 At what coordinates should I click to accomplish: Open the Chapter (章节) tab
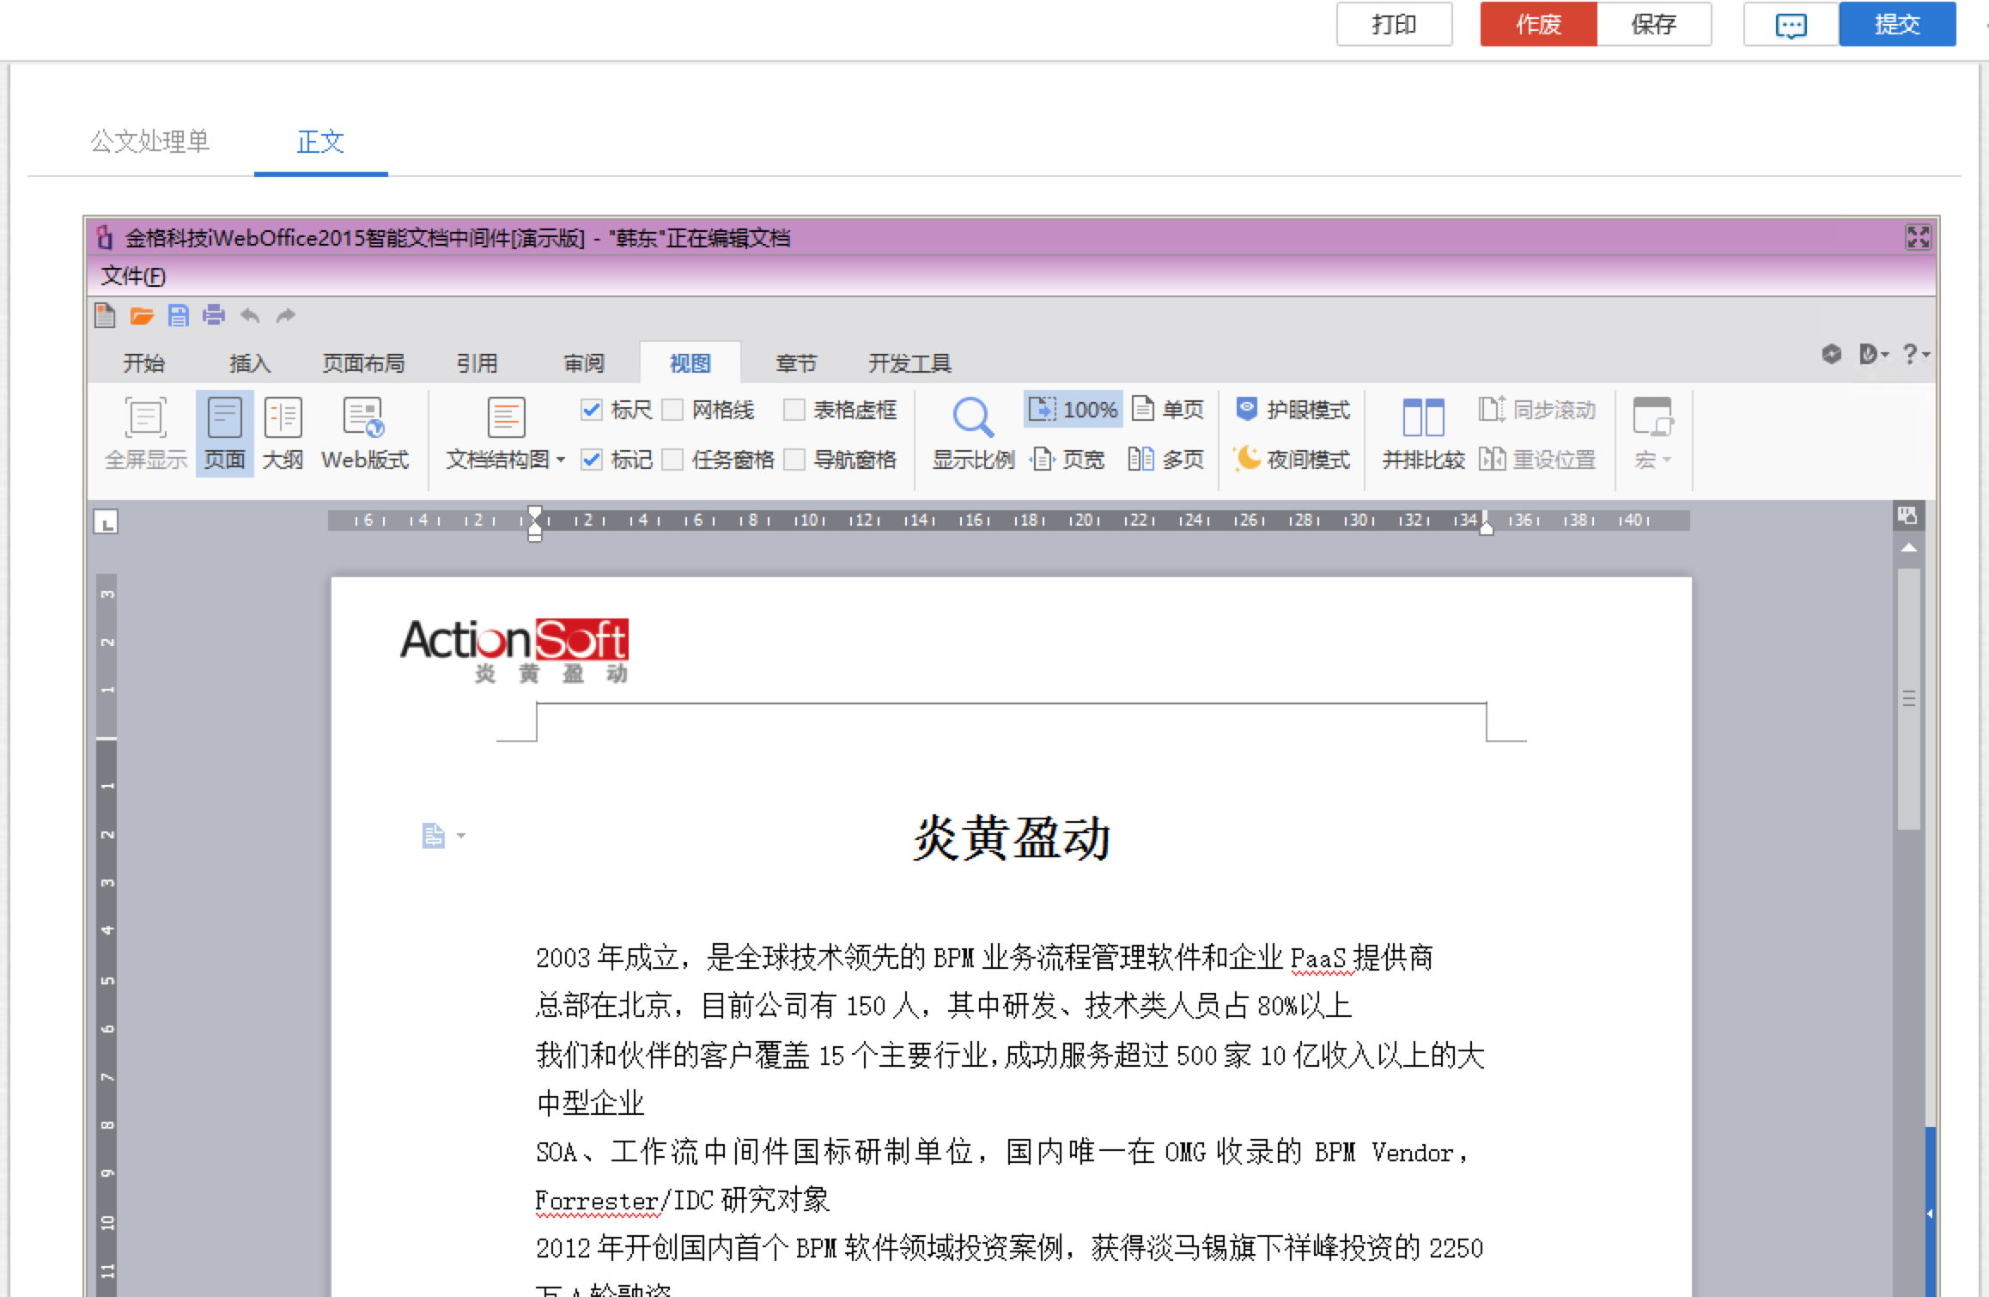796,363
